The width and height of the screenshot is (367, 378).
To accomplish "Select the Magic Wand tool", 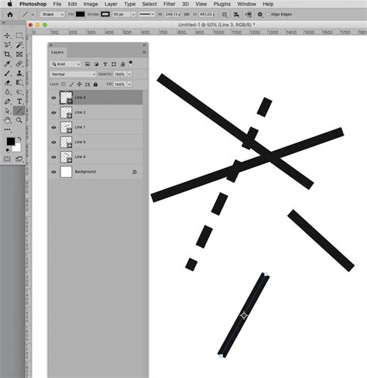I will (19, 45).
